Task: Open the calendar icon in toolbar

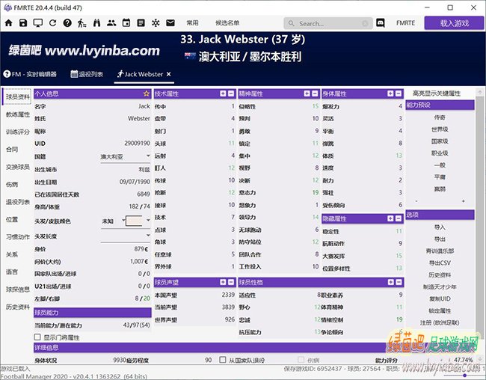Action: coord(126,23)
